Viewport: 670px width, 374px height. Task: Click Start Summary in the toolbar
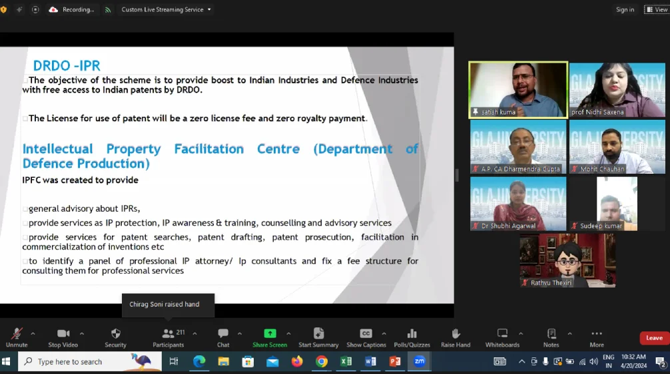click(318, 337)
